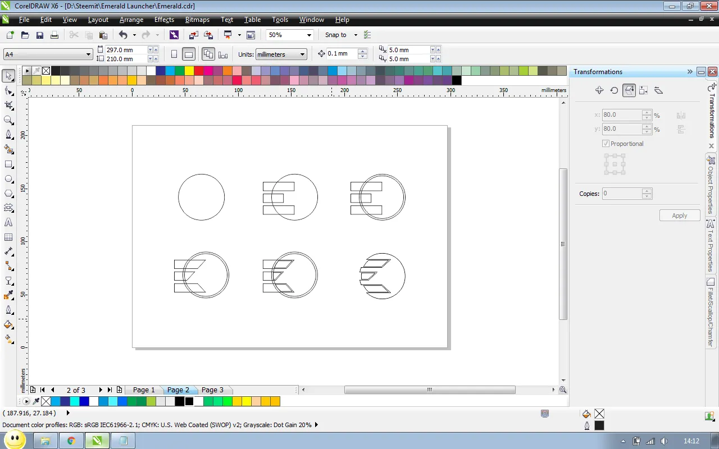Screen dimensions: 719x449
Task: Select the Pick tool in the toolbox
Action: tap(8, 76)
